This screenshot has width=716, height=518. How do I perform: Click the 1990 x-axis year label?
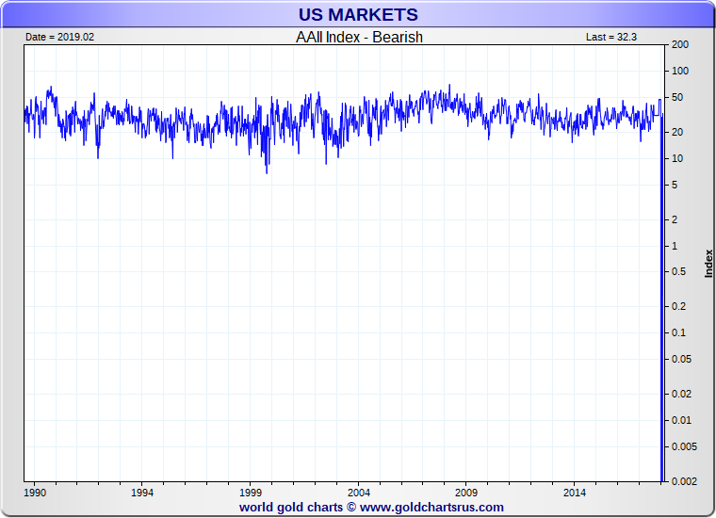pos(35,493)
